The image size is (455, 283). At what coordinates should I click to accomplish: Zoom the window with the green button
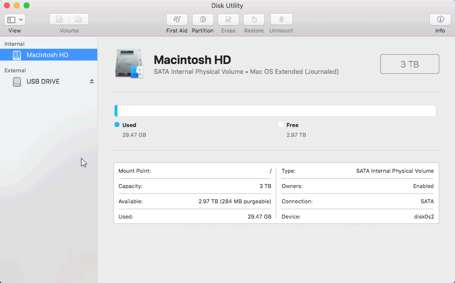click(27, 5)
